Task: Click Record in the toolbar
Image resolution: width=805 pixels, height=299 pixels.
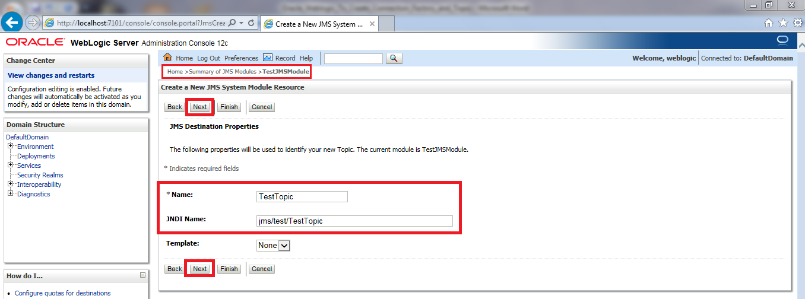Action: coord(285,58)
